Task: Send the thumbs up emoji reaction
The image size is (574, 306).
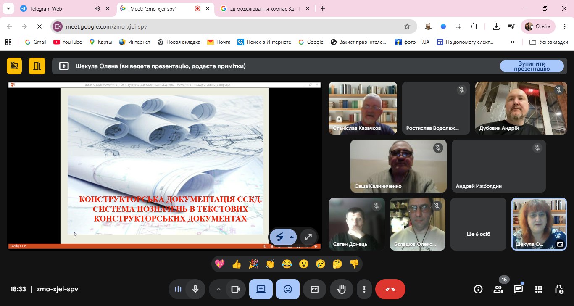Action: click(x=237, y=264)
